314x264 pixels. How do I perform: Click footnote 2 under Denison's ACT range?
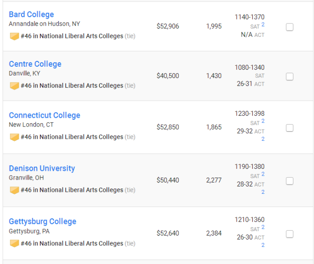tap(263, 192)
